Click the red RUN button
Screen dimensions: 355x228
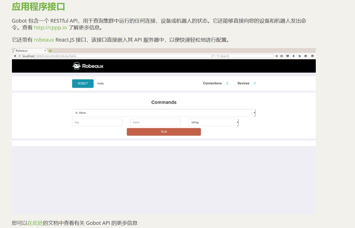pos(164,132)
